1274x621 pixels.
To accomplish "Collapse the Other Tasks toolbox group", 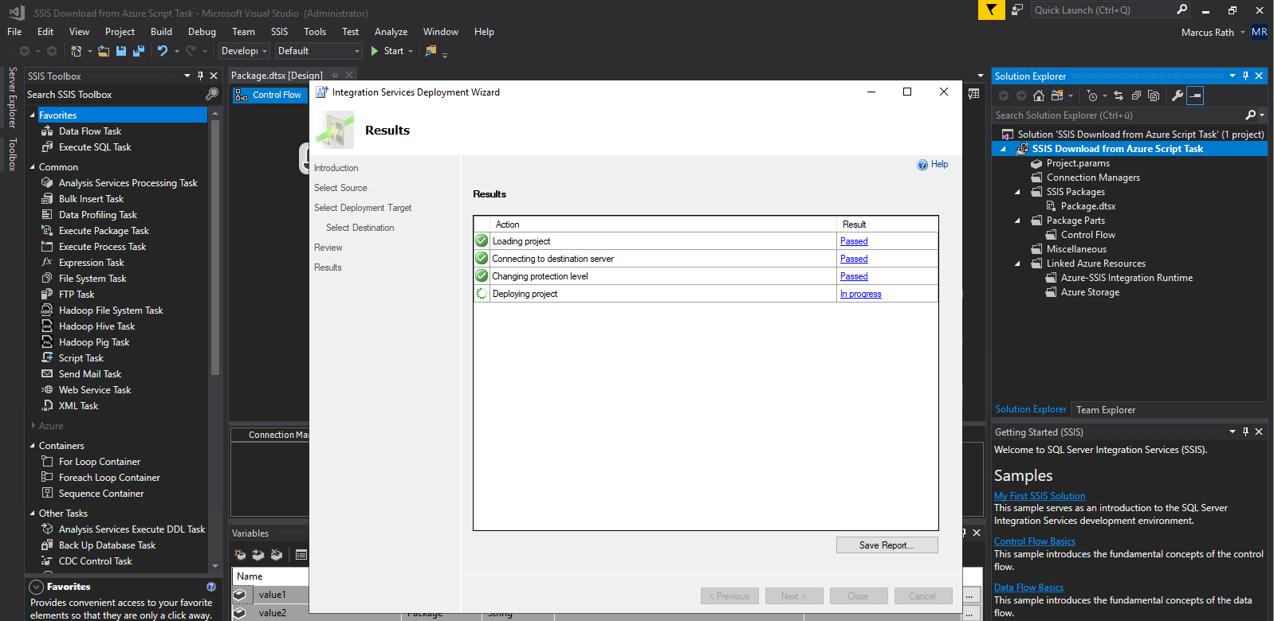I will click(x=33, y=514).
